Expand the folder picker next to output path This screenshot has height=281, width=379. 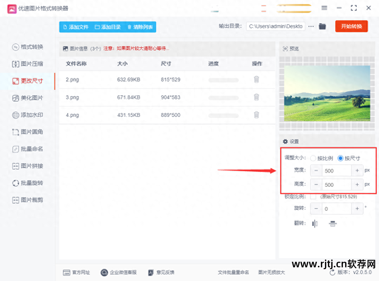(x=322, y=27)
